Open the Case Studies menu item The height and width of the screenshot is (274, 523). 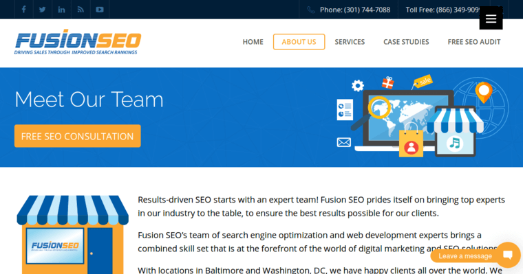click(406, 42)
